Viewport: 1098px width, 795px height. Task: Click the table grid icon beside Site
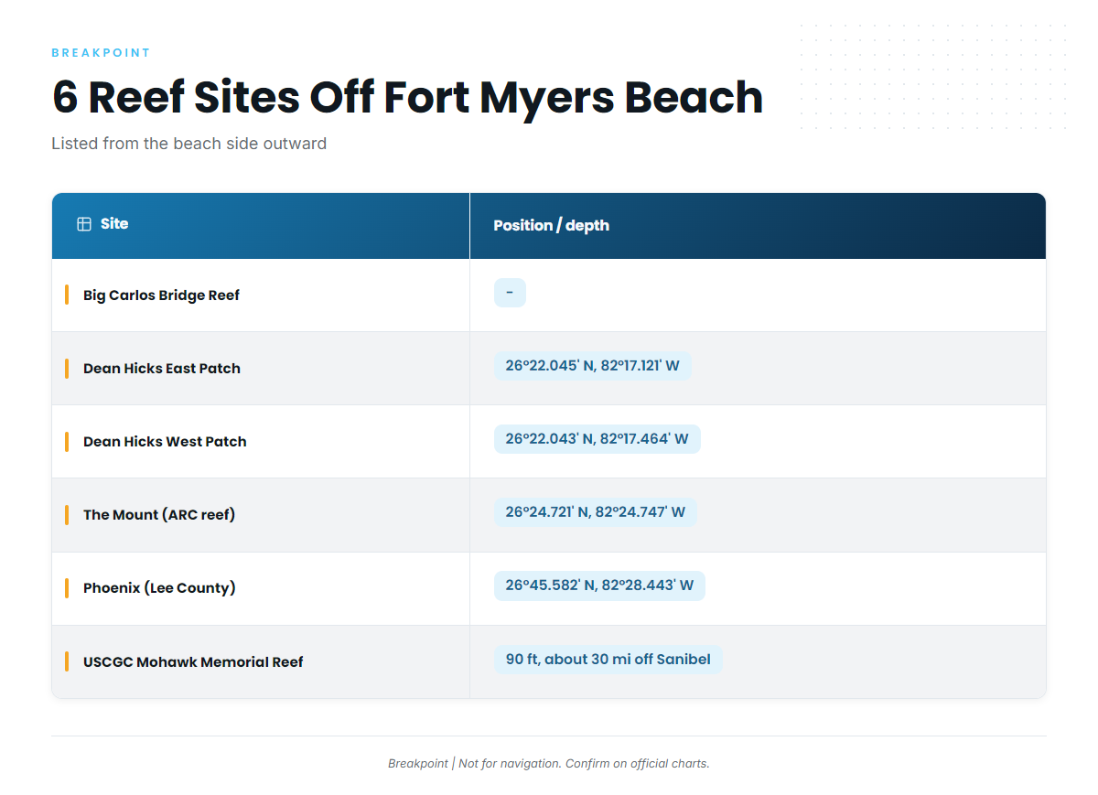(x=84, y=224)
